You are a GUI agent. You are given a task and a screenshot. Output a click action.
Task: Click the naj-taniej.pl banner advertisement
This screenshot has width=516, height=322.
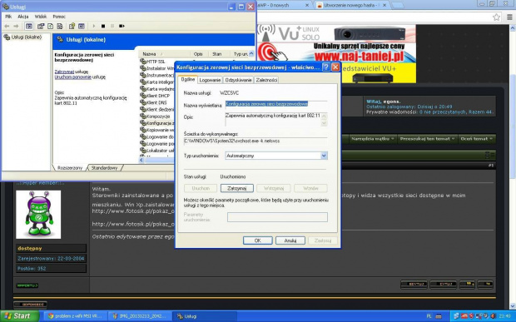pos(336,53)
